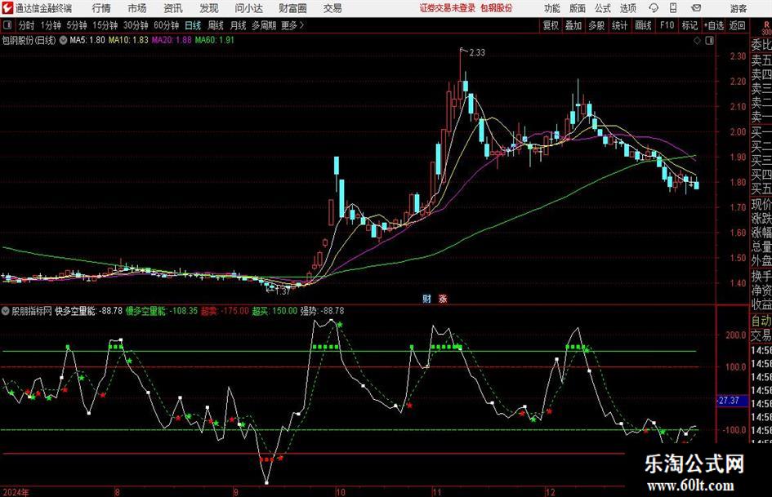Click the MA10: 1.83 indicator label

[x=128, y=40]
